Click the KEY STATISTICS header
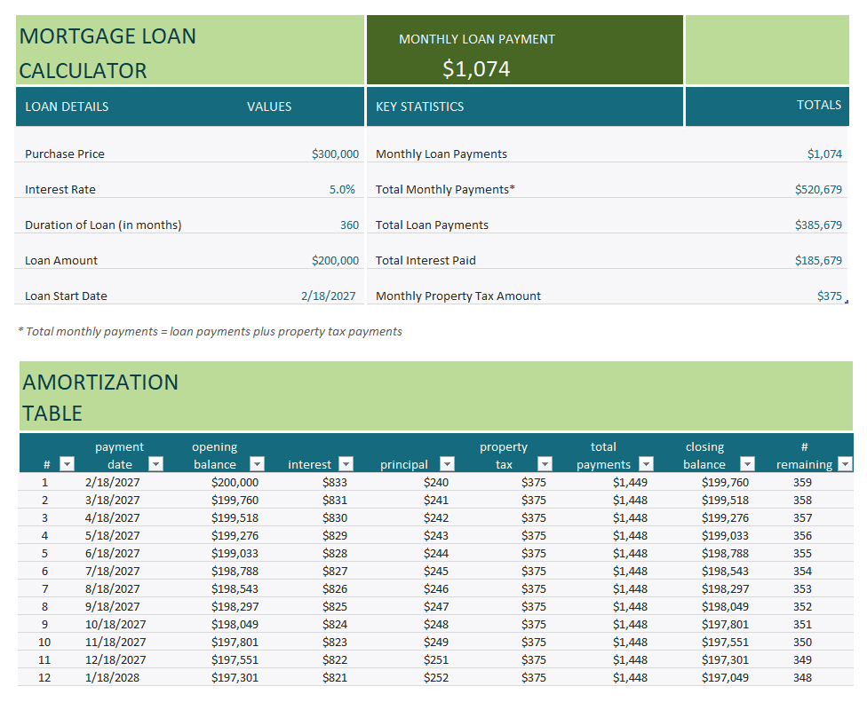This screenshot has height=718, width=867. 419,107
